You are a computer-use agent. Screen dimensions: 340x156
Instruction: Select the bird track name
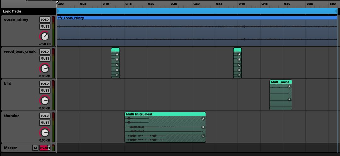[8, 83]
